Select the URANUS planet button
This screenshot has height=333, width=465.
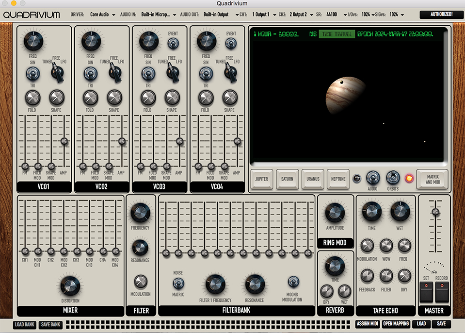313,179
